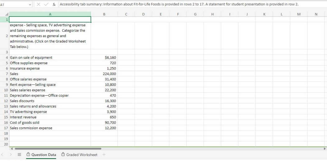Image resolution: width=327 pixels, height=161 pixels.
Task: Click value 224,000 in column B
Action: pos(104,74)
